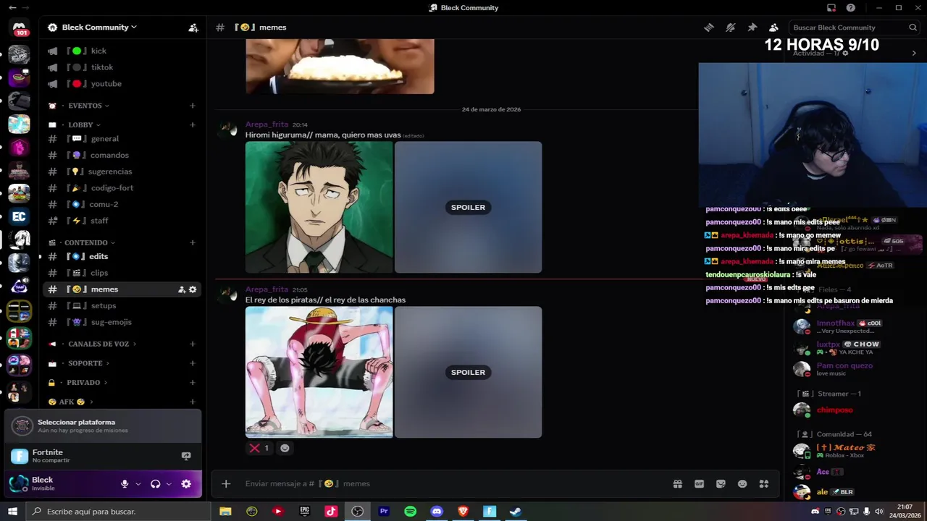Click create invite icon on memes channel
Image resolution: width=927 pixels, height=521 pixels.
tap(182, 289)
